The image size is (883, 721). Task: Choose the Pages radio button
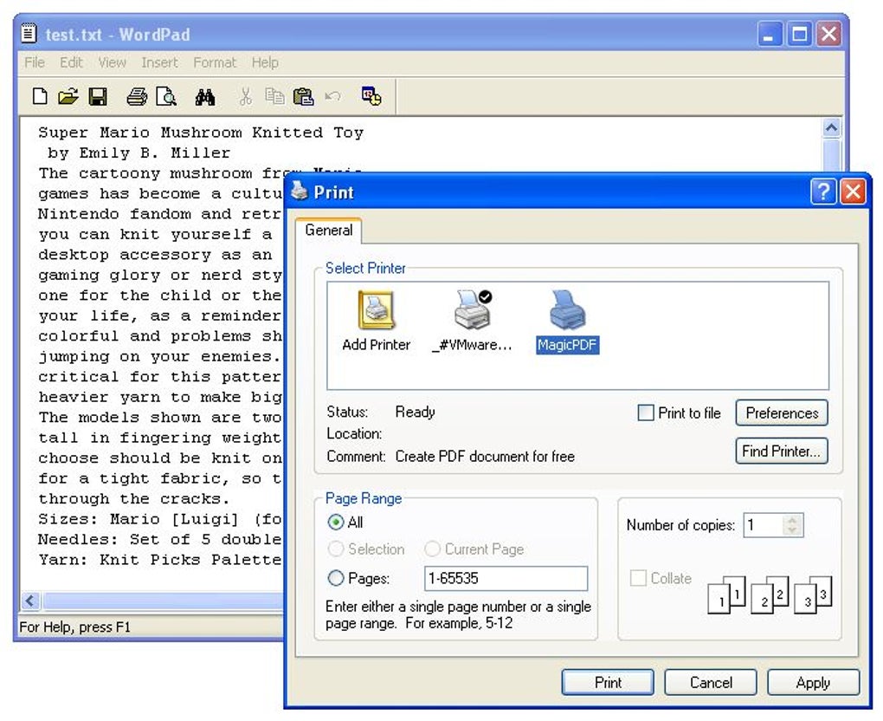pyautogui.click(x=336, y=578)
